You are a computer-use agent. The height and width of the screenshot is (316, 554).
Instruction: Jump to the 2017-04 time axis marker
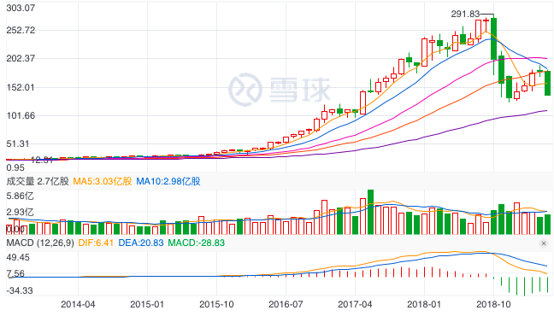tap(355, 304)
